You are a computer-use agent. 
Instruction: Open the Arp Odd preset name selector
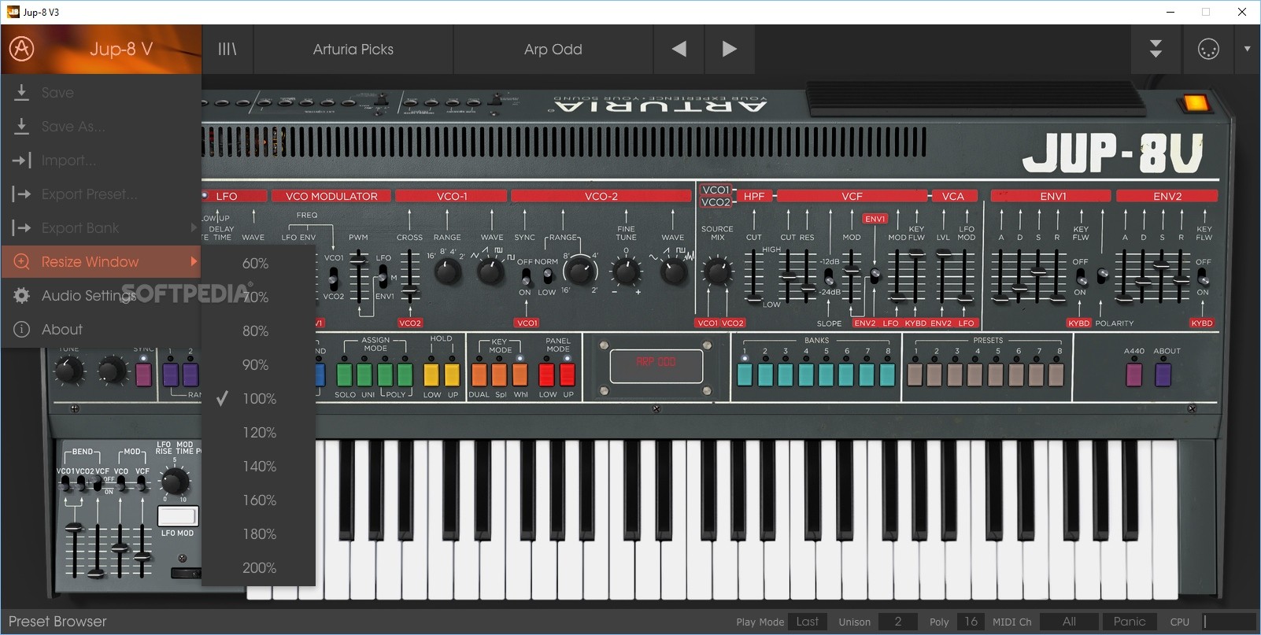coord(553,49)
